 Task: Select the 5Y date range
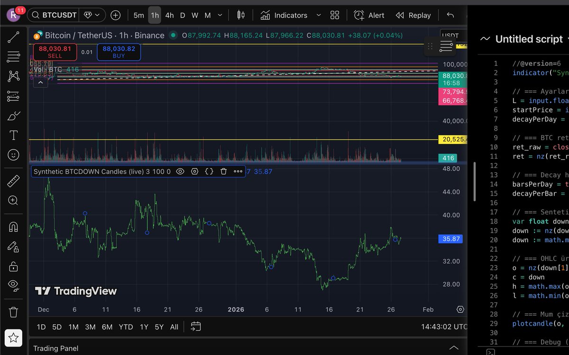coord(159,327)
